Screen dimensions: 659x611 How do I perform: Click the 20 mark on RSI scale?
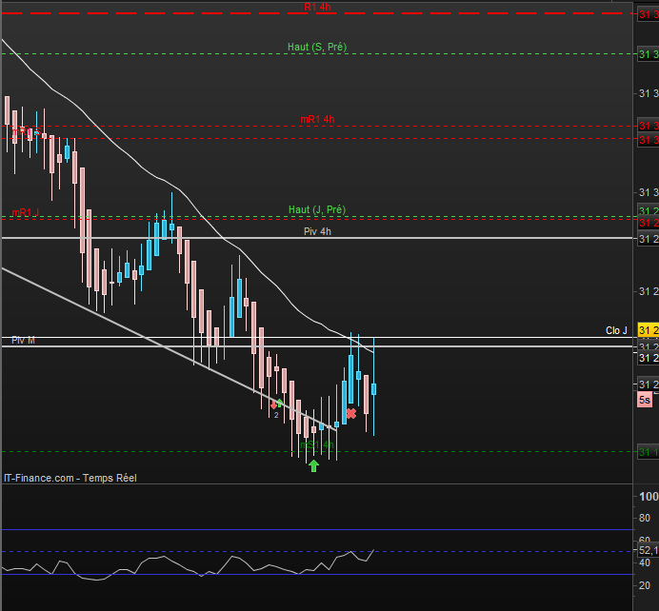[645, 585]
